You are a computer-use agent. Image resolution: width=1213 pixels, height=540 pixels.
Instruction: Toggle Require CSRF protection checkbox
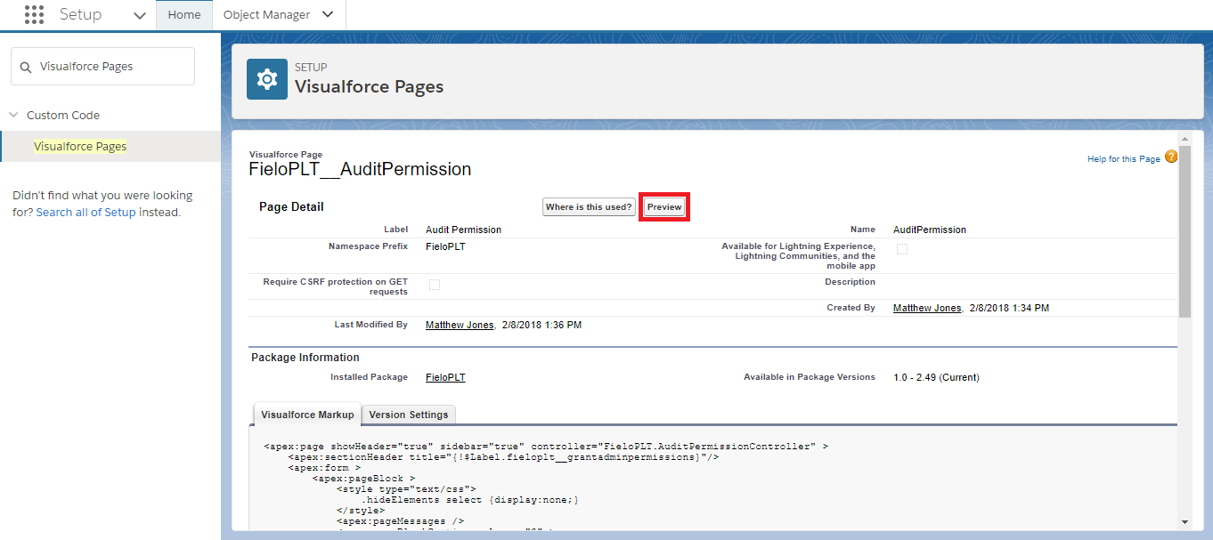click(435, 285)
